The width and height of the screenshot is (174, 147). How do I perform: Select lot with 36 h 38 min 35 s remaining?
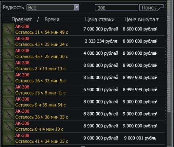[84, 114]
